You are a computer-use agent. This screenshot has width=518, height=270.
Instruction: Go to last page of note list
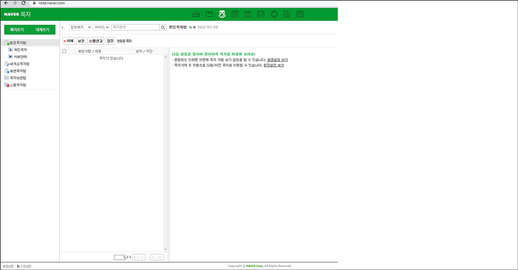click(x=160, y=257)
